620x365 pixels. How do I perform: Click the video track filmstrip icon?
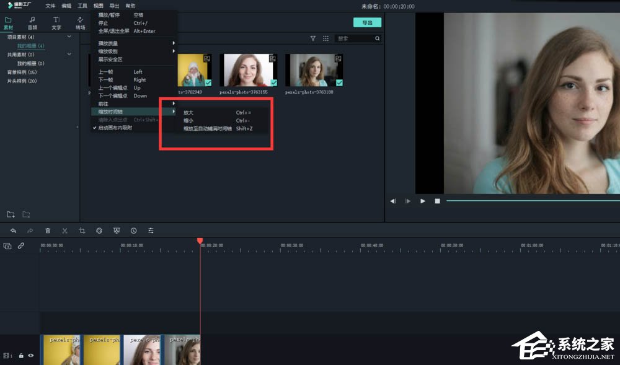coord(7,356)
